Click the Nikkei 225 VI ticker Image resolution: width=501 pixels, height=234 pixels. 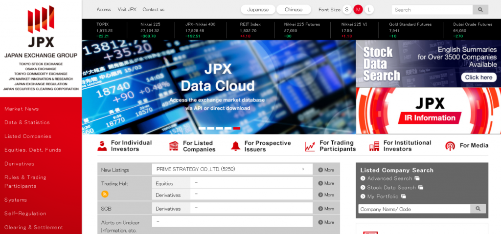(354, 30)
